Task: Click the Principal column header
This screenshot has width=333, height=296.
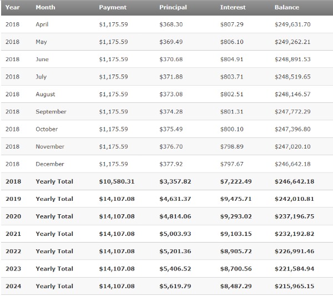Action: [173, 7]
